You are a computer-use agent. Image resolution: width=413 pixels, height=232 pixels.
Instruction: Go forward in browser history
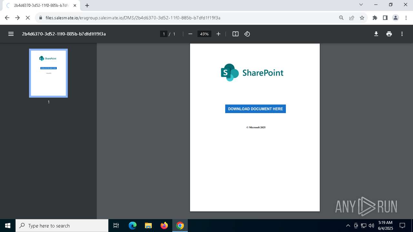click(x=17, y=18)
